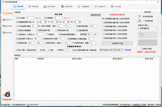Click the picture icon of 图片合视频 tab
The width and height of the screenshot is (162, 107).
[x=45, y=6]
